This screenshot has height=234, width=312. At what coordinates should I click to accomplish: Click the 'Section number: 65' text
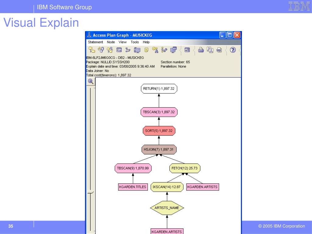pos(175,62)
